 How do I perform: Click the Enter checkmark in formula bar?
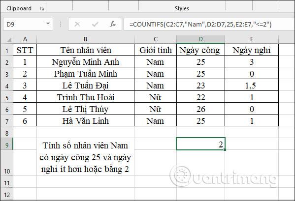click(95, 24)
